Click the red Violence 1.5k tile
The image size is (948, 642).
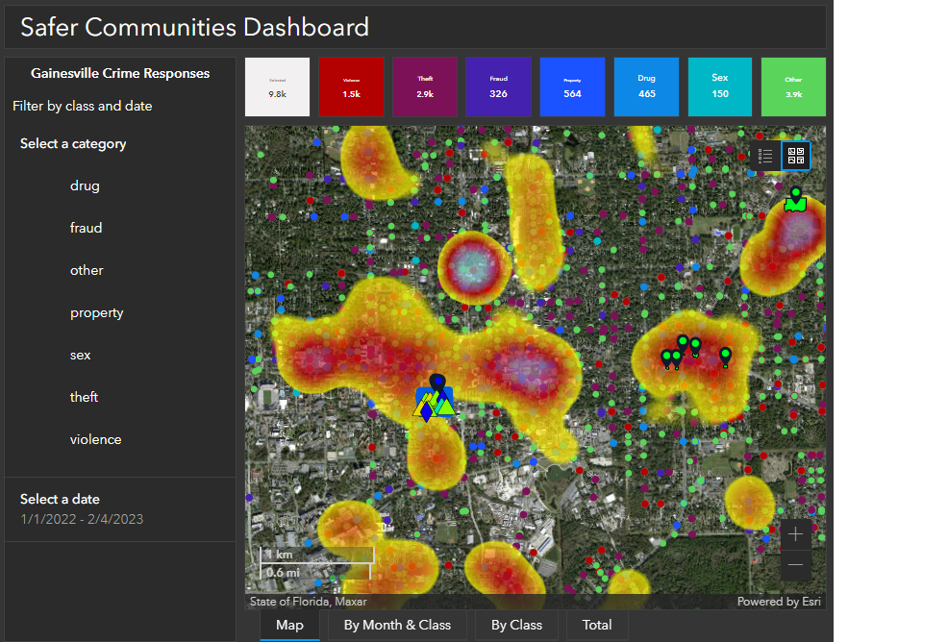pos(351,87)
